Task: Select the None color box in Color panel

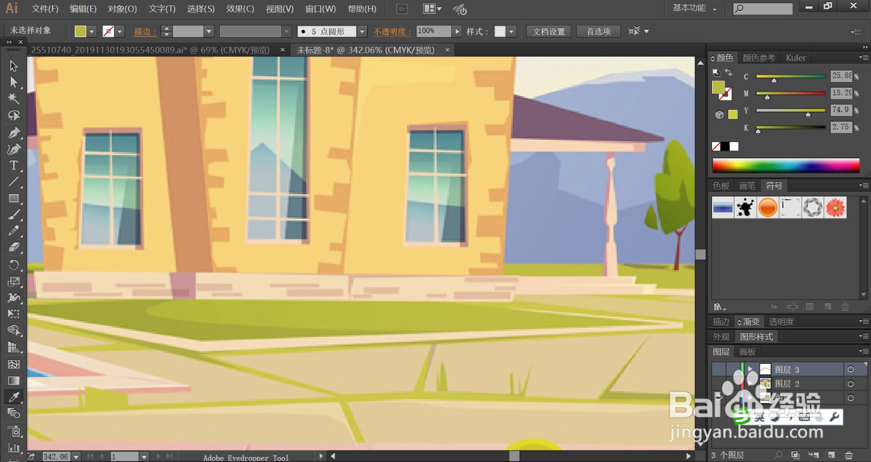Action: [x=716, y=146]
